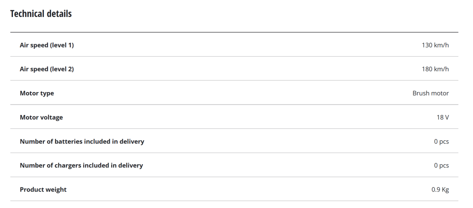The height and width of the screenshot is (208, 473).
Task: Click 'Number of batteries included in delivery' label
Action: click(82, 141)
